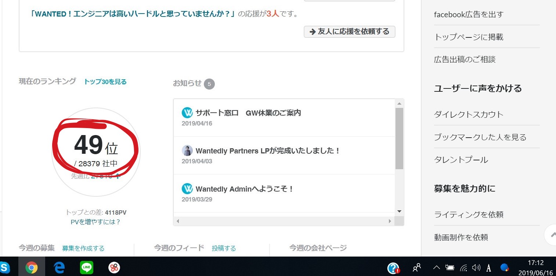Open the サポート窓口 GW休業のご案内 notice
This screenshot has width=556, height=276.
248,113
